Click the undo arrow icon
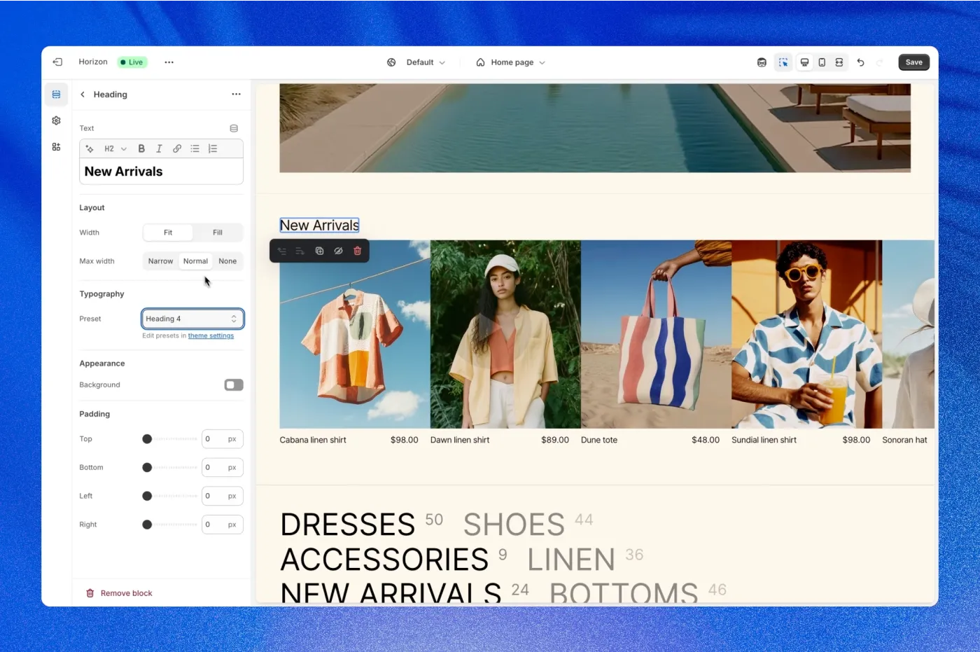 click(860, 62)
